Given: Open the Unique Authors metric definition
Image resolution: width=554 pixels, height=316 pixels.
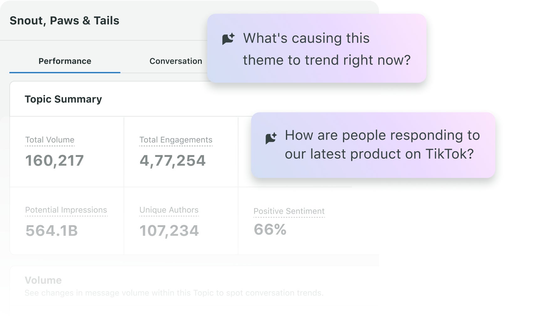Looking at the screenshot, I should pyautogui.click(x=169, y=210).
